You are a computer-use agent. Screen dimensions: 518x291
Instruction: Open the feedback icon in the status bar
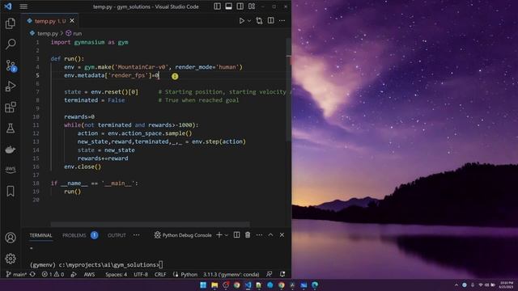[x=270, y=274]
